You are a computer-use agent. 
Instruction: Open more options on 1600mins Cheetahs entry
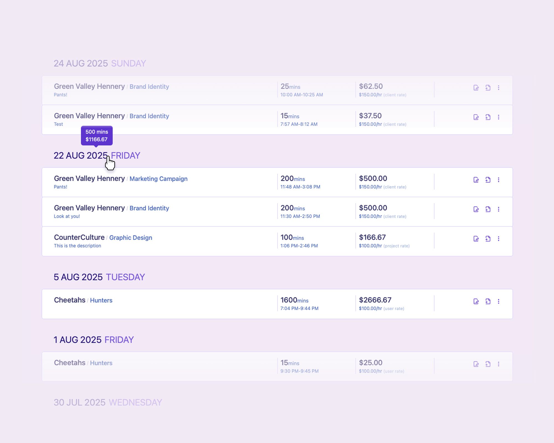[x=499, y=301]
